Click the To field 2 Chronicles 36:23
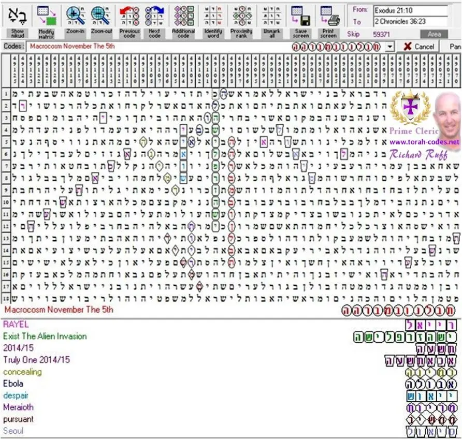The width and height of the screenshot is (462, 439). (411, 21)
